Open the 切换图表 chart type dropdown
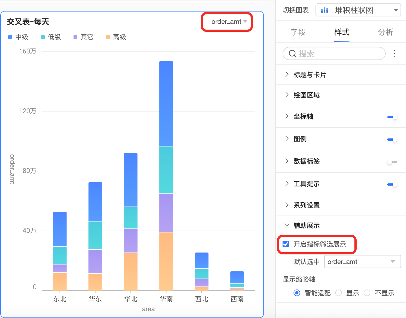This screenshot has width=406, height=318. [358, 10]
